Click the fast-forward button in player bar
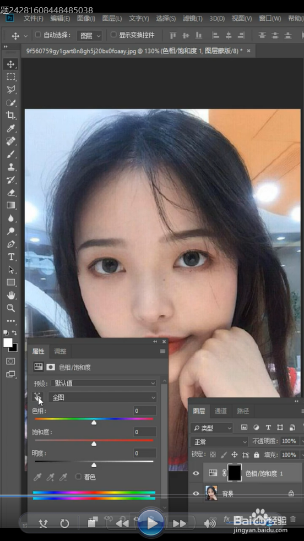 [180, 524]
